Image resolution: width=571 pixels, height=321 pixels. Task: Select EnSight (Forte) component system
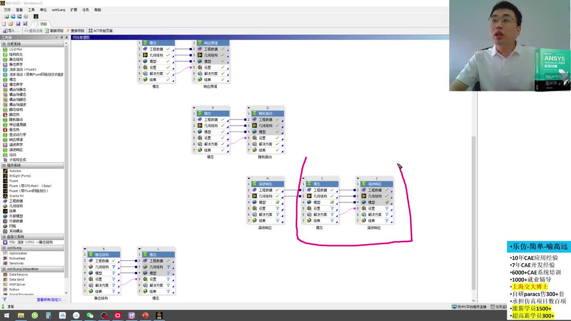coord(19,176)
